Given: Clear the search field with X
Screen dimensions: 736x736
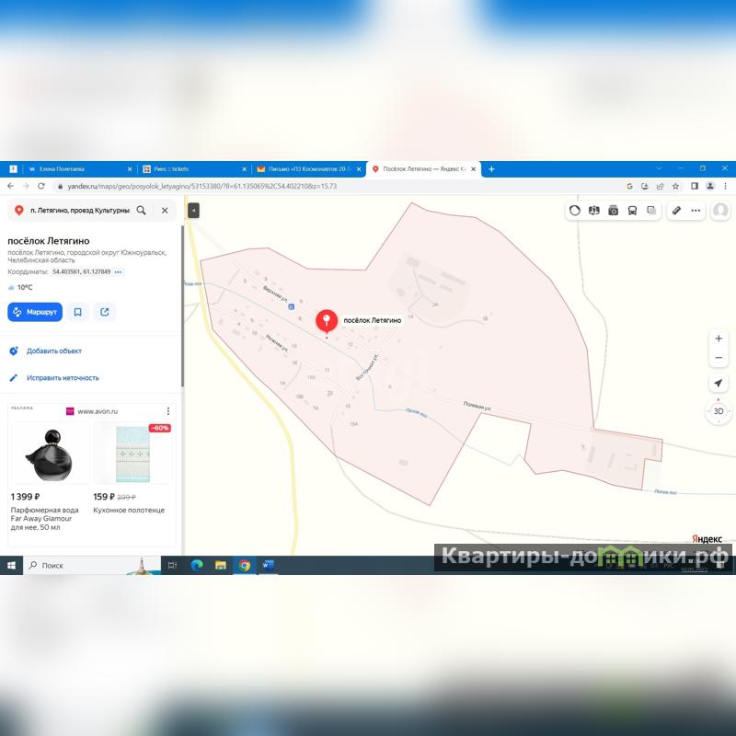Looking at the screenshot, I should [x=165, y=211].
